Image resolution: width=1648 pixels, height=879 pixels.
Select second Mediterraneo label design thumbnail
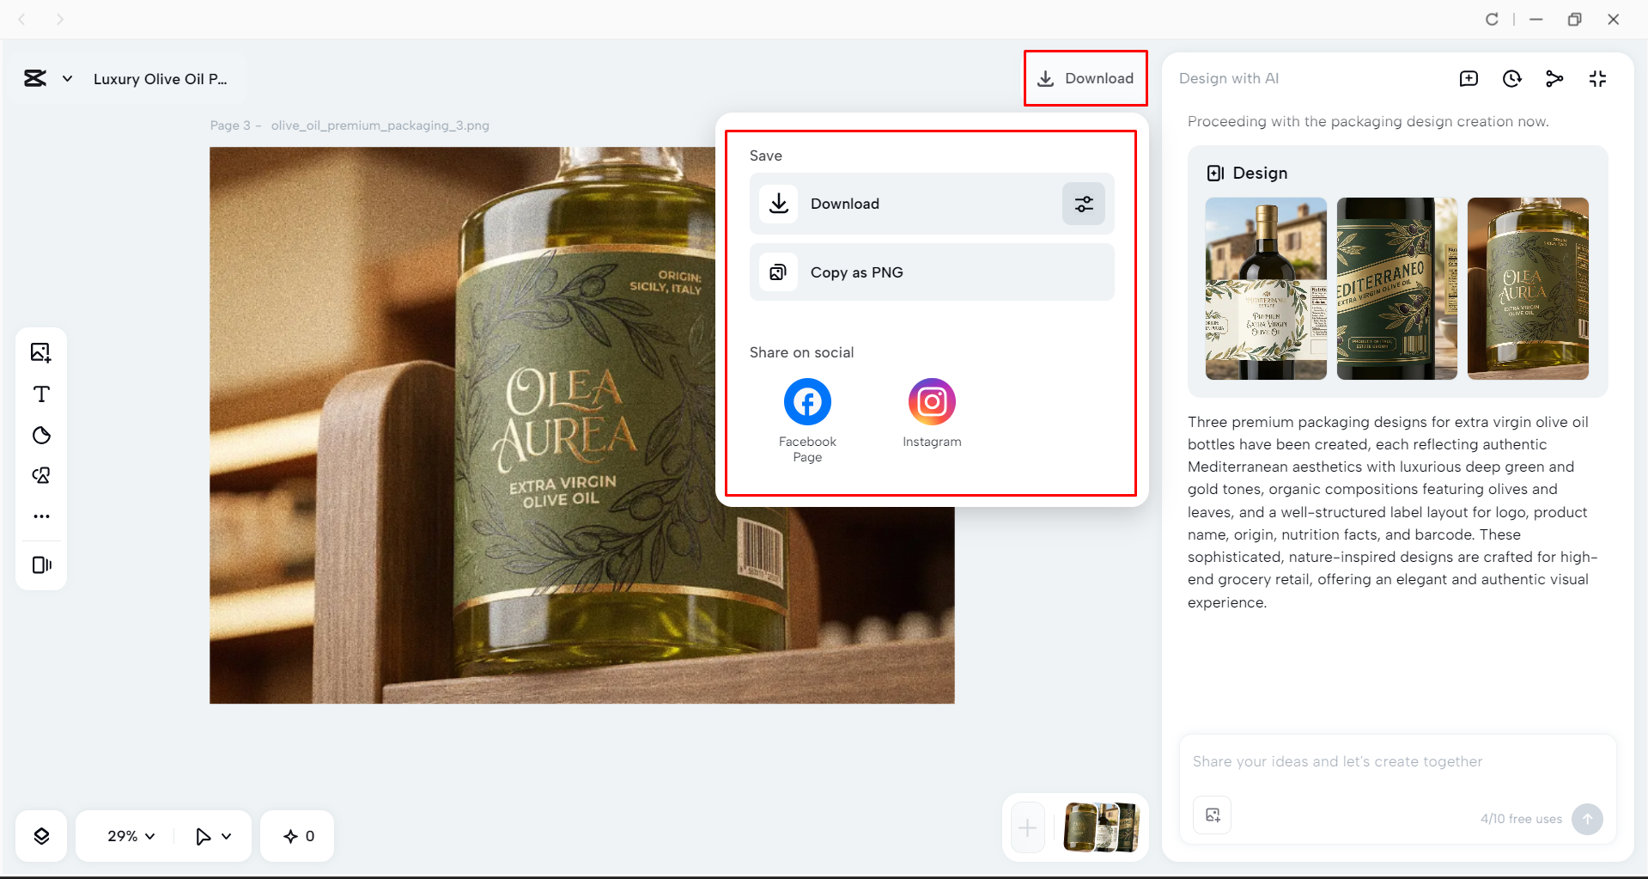[1397, 289]
